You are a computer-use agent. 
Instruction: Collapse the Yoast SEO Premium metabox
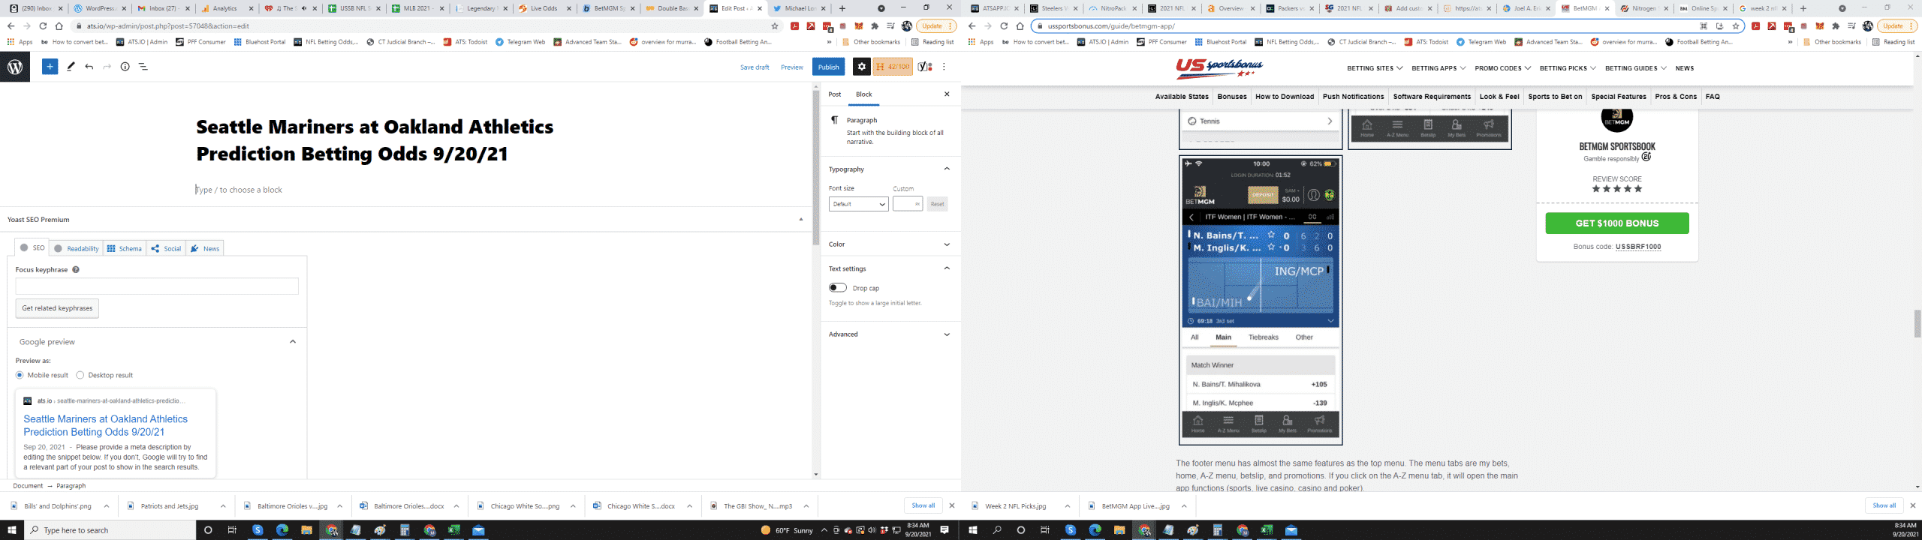coord(800,220)
